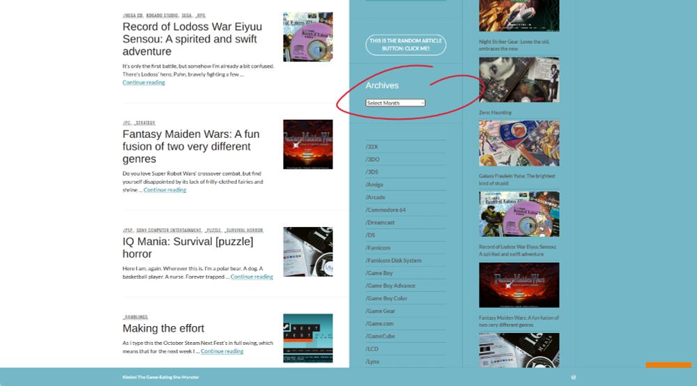Open the IQ Mania sidebar thumbnail

[519, 350]
